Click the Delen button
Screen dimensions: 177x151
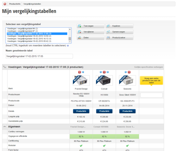91,38
